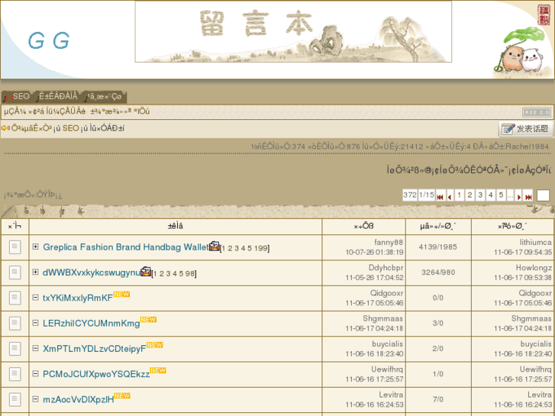Viewport: 555px width, 416px height.
Task: Go to next page arrow
Action: (518, 195)
